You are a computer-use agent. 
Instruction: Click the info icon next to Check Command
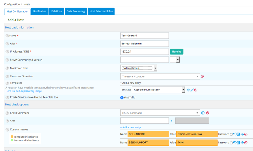(203, 113)
